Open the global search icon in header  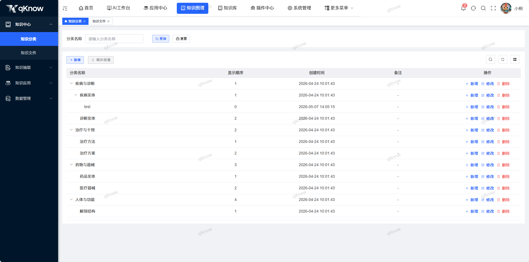click(x=483, y=8)
